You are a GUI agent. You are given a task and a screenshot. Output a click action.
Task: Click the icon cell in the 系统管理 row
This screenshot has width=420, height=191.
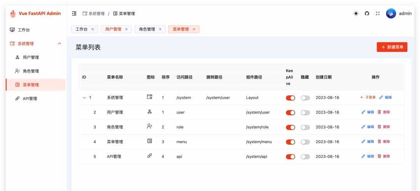pyautogui.click(x=149, y=97)
